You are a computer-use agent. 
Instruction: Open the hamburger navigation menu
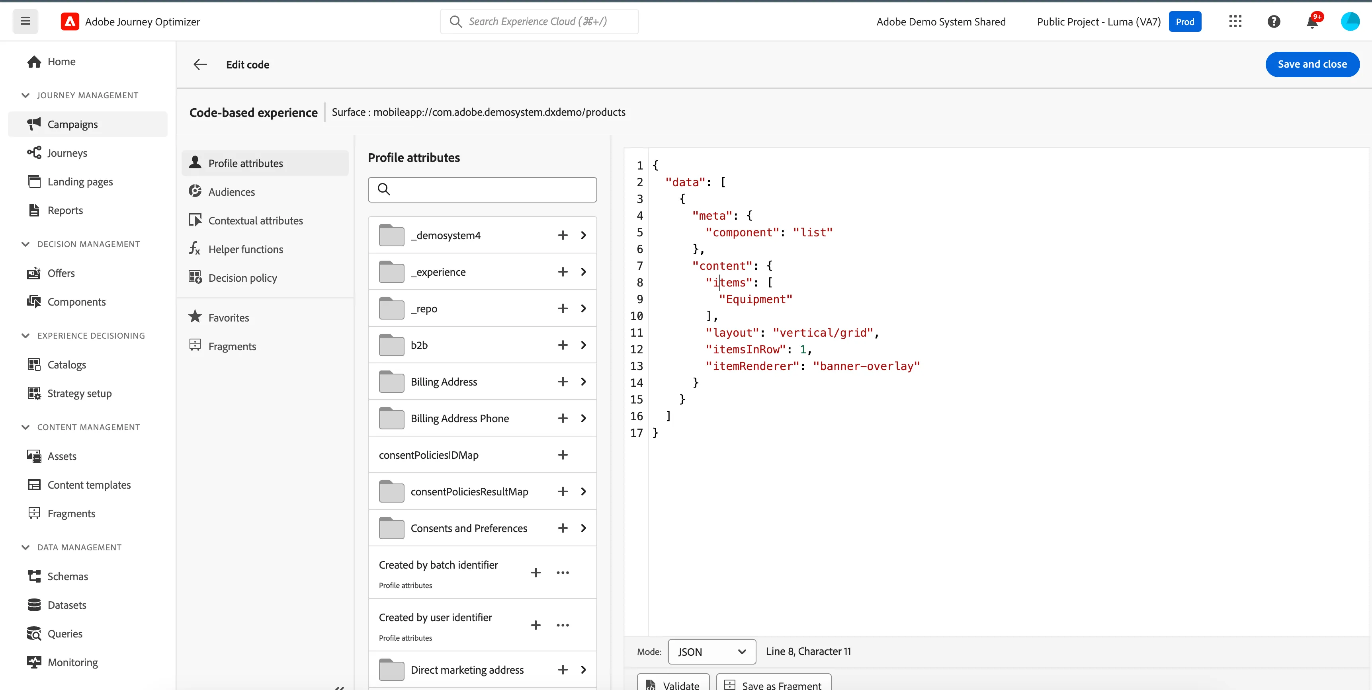25,21
